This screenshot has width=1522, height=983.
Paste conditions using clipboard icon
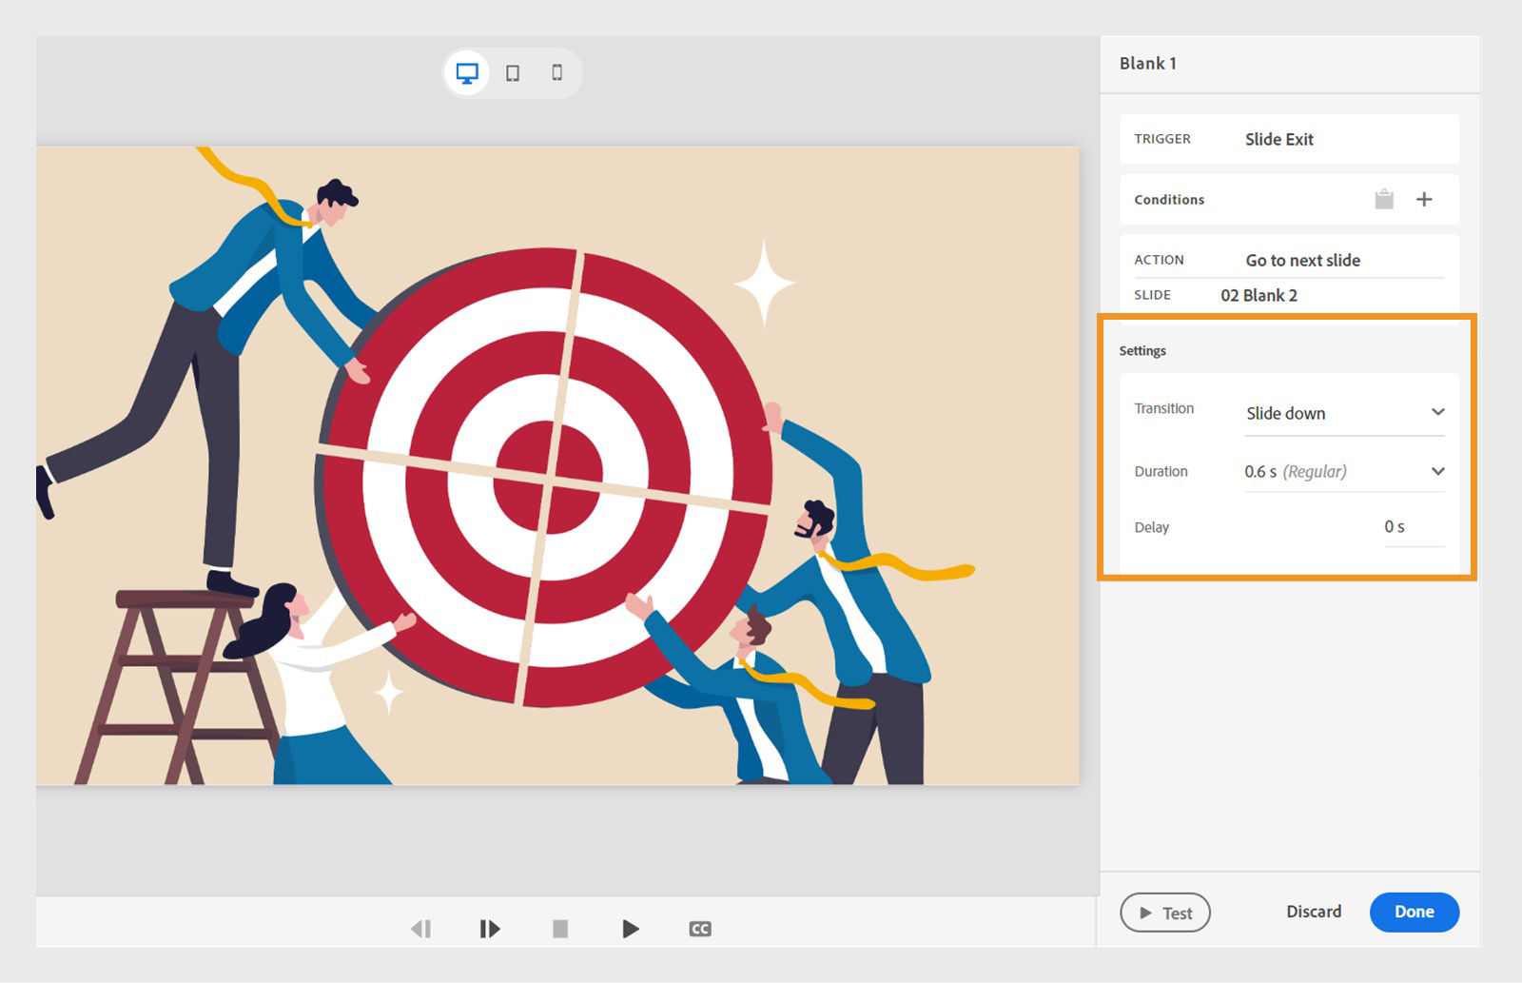1384,199
